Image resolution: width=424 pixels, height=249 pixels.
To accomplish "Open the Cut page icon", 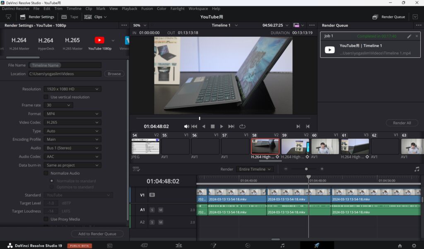I will [144, 245].
